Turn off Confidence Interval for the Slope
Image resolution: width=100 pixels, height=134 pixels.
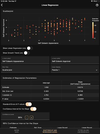[x=33, y=109]
